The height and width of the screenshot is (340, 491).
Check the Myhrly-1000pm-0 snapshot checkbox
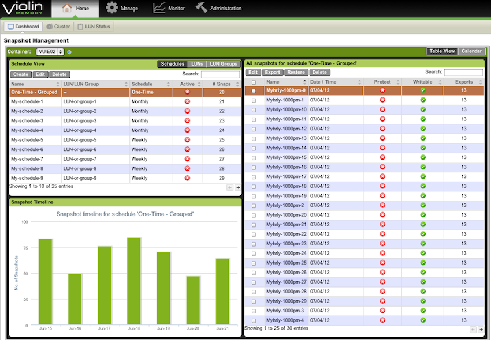[254, 91]
